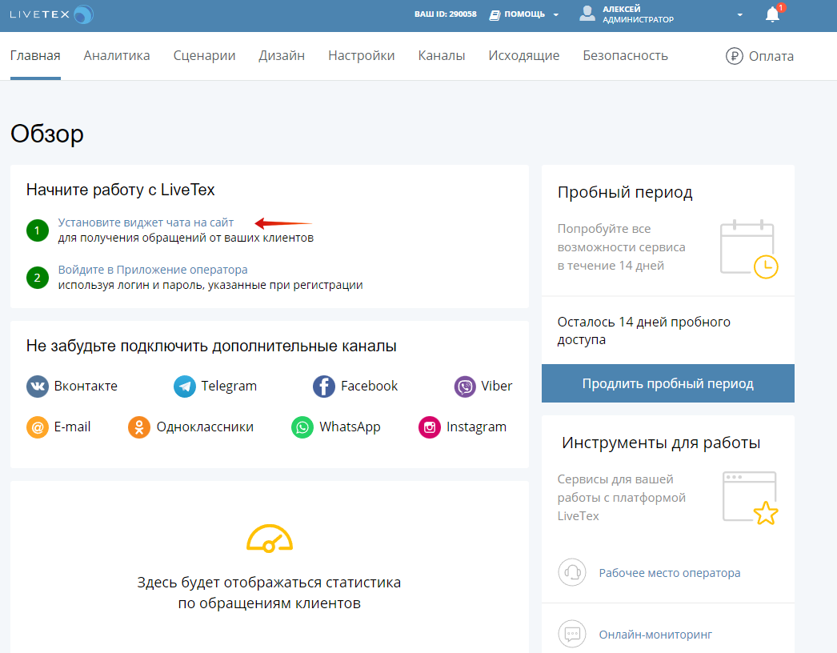
Task: Click the Одноклассники icon
Action: click(x=138, y=427)
